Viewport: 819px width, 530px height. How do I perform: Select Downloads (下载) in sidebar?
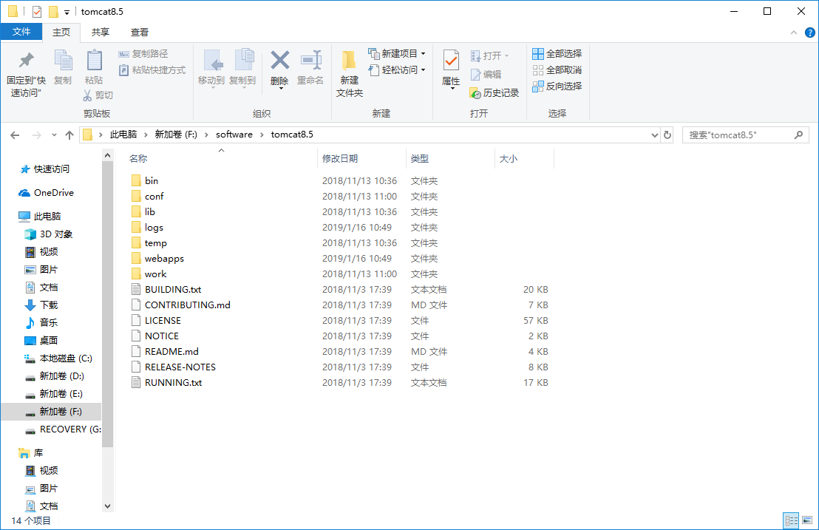pyautogui.click(x=41, y=305)
